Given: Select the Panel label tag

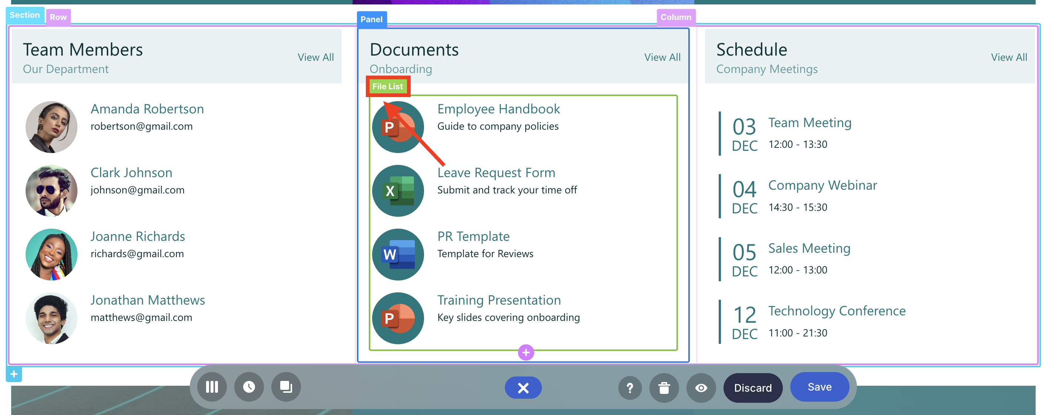Looking at the screenshot, I should point(371,19).
